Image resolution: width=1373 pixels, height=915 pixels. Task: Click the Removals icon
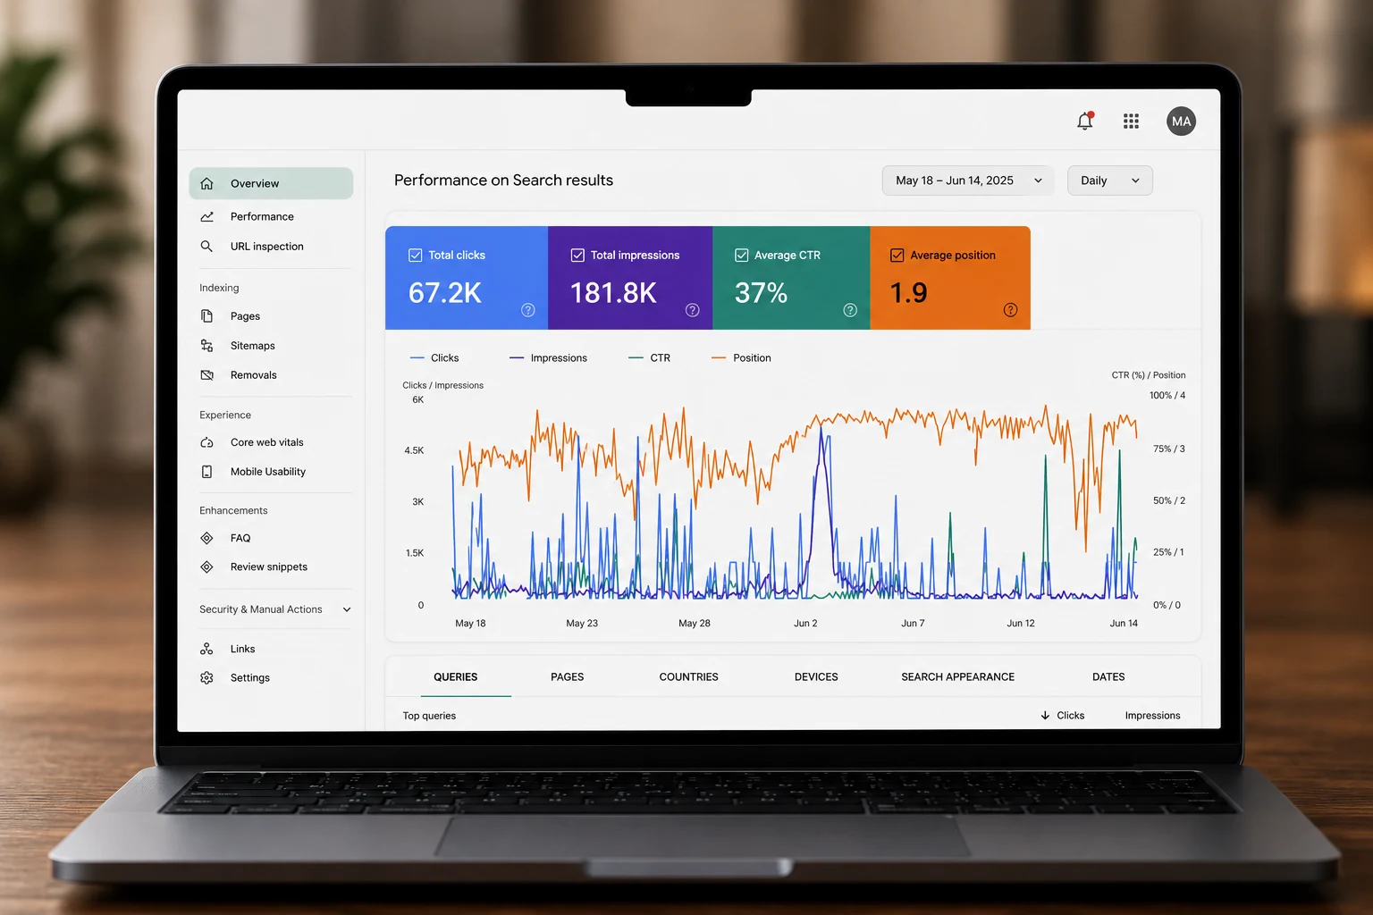click(x=206, y=374)
